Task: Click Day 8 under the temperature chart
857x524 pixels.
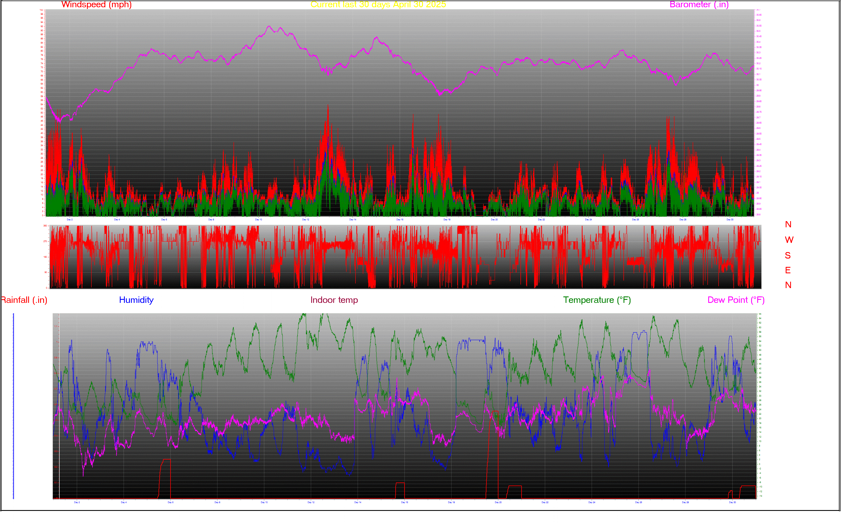Action: pyautogui.click(x=217, y=503)
